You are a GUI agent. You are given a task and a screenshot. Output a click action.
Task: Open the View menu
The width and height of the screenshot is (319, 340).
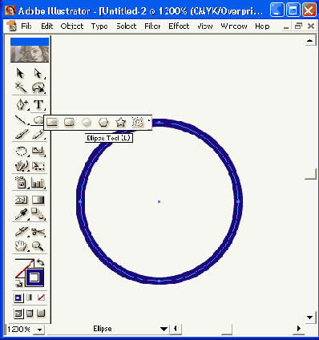pyautogui.click(x=205, y=26)
